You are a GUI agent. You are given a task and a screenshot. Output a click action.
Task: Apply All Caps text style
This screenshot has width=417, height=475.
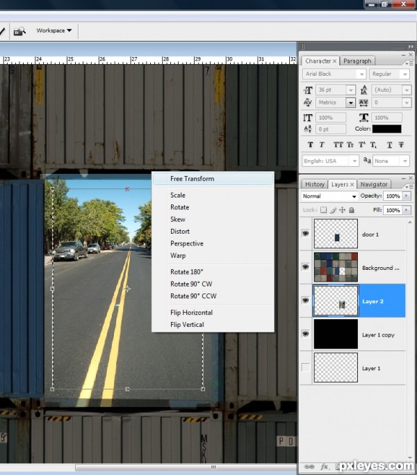338,145
